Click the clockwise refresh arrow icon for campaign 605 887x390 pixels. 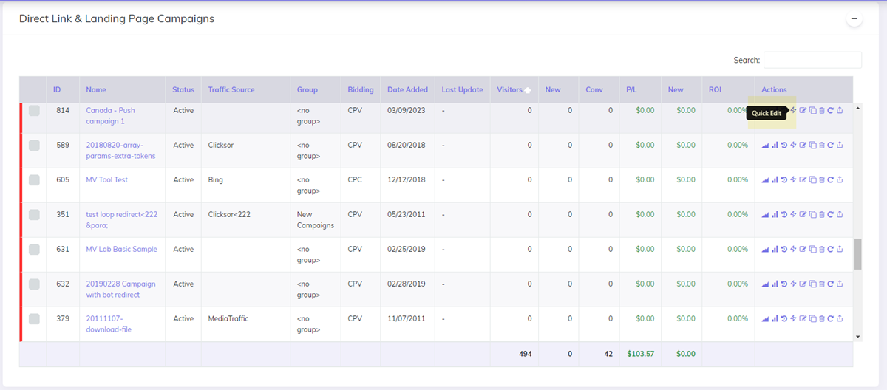tap(831, 180)
